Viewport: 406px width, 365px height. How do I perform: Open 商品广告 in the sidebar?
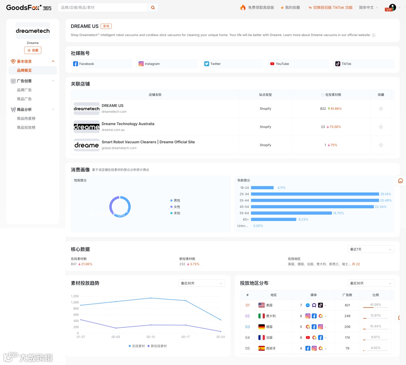(24, 99)
